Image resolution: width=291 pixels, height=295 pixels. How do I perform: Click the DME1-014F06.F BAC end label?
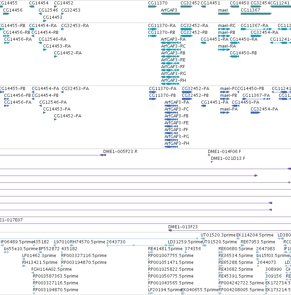pos(224,152)
